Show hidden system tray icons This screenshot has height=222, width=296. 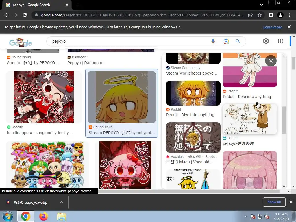pyautogui.click(x=246, y=217)
